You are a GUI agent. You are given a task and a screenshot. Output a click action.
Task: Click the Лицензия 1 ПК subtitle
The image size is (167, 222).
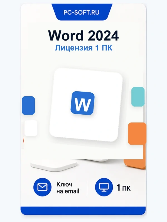(83, 48)
